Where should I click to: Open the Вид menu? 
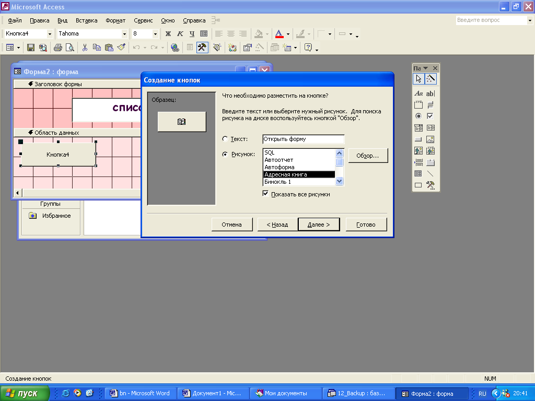click(63, 20)
